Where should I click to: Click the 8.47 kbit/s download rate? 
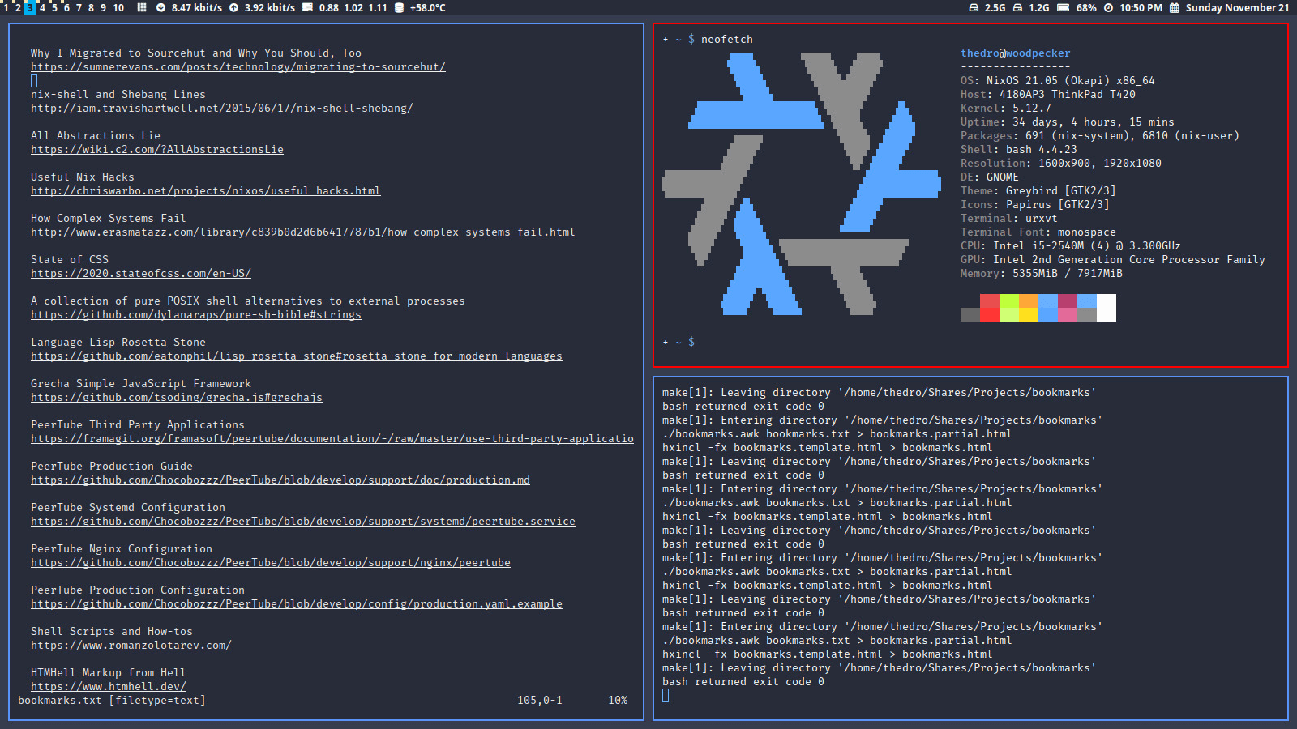197,7
